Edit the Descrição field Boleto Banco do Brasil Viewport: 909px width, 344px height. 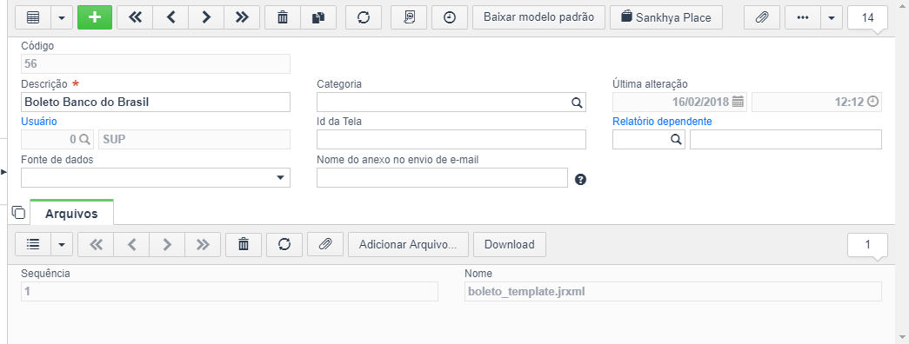coord(156,102)
